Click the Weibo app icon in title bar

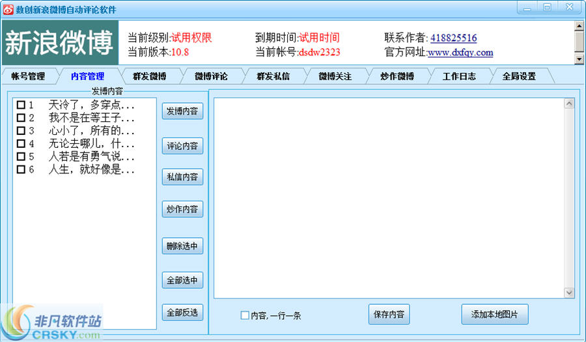[x=8, y=9]
